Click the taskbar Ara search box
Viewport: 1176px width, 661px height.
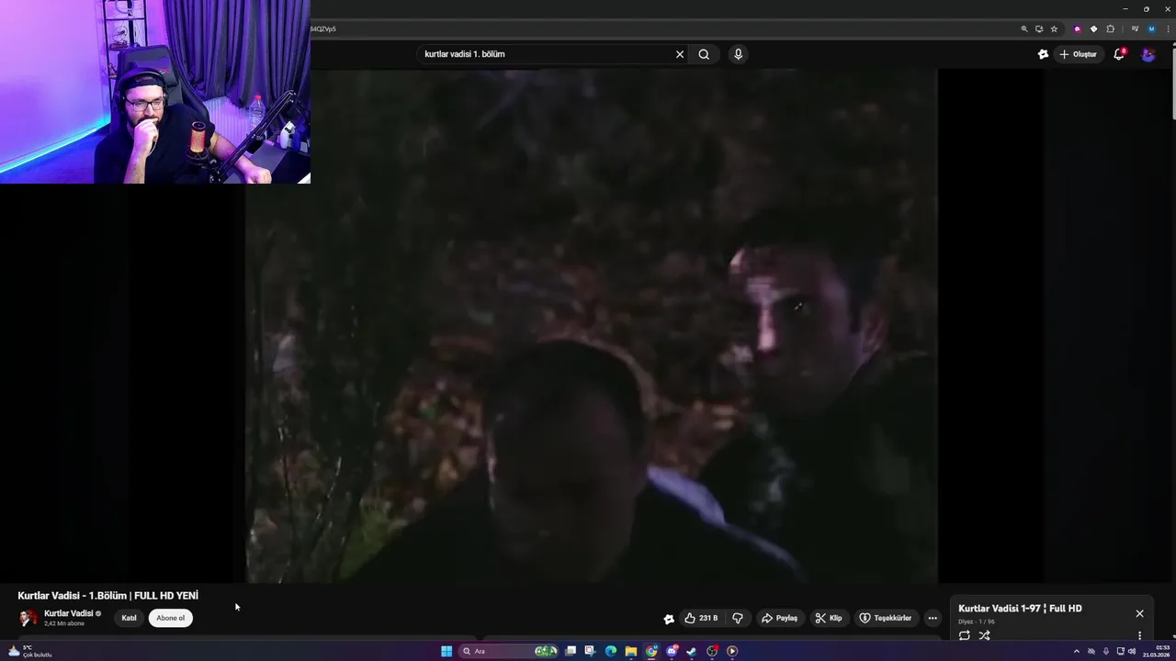pos(510,651)
